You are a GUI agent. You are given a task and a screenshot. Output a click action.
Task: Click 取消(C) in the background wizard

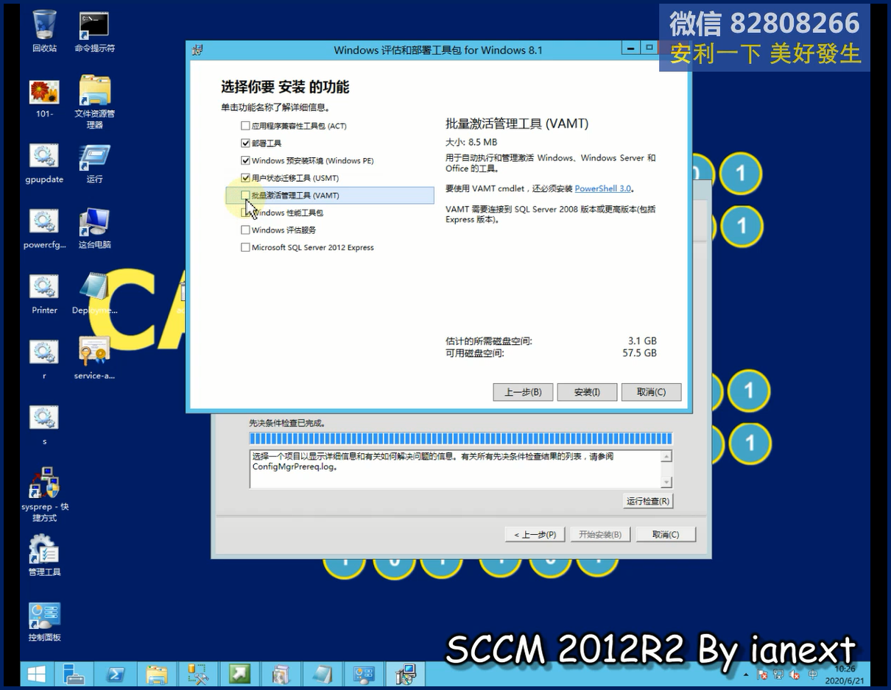click(x=666, y=535)
